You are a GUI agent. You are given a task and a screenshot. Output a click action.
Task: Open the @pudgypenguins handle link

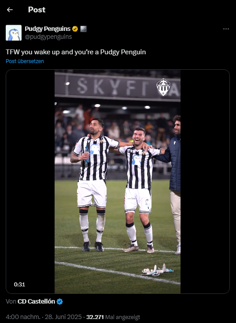[48, 37]
